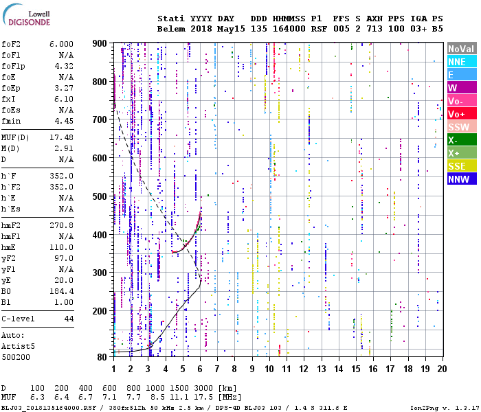481x412 pixels.
Task: Click the 900 km y-axis label
Action: click(100, 43)
